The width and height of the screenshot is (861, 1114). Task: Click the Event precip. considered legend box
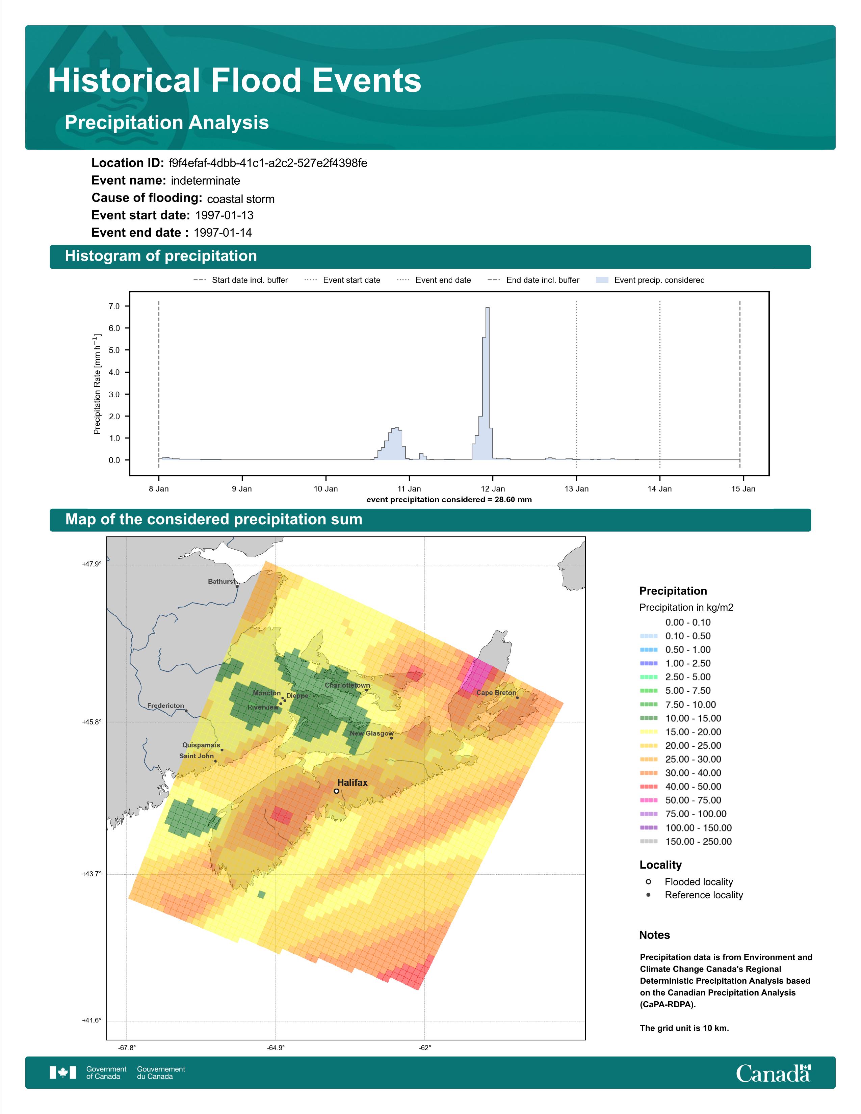602,280
